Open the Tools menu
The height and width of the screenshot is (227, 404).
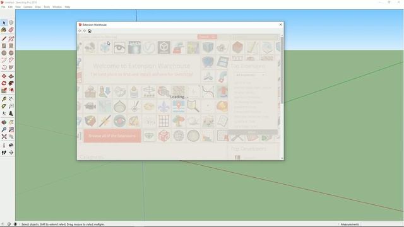click(47, 7)
